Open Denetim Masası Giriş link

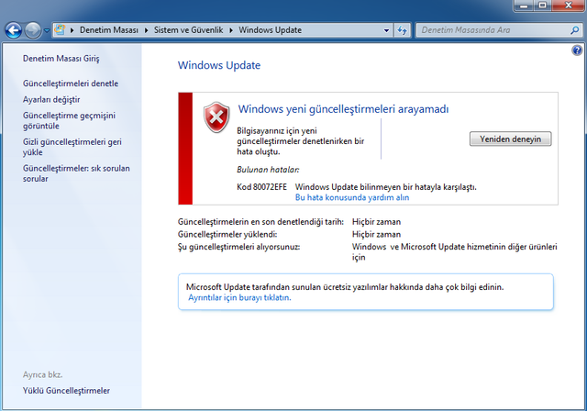tap(61, 59)
